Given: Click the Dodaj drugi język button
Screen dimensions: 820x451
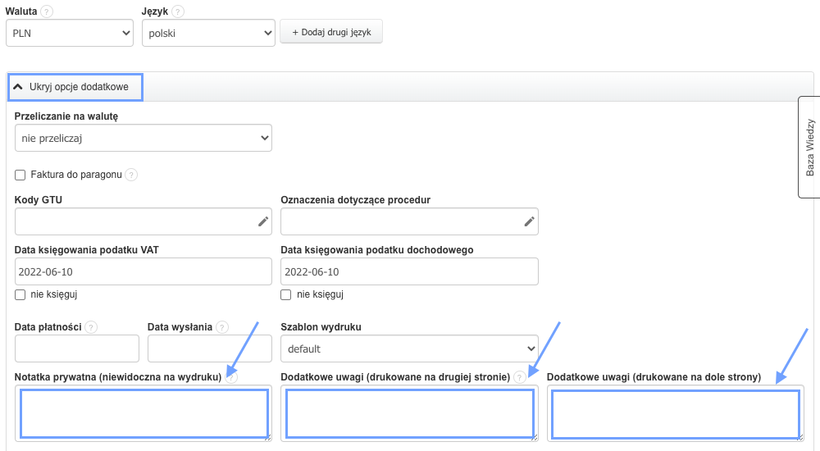Looking at the screenshot, I should (x=331, y=32).
